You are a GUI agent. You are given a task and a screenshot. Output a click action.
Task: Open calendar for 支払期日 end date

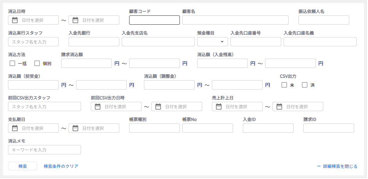75,128
